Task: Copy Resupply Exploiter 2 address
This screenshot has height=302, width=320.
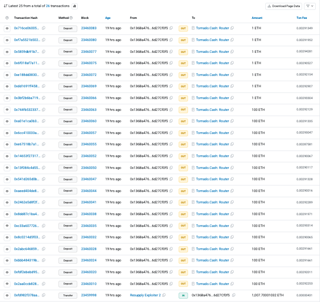Action: click(x=164, y=295)
